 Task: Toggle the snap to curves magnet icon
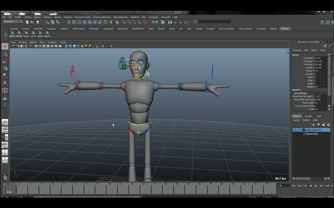click(x=129, y=22)
